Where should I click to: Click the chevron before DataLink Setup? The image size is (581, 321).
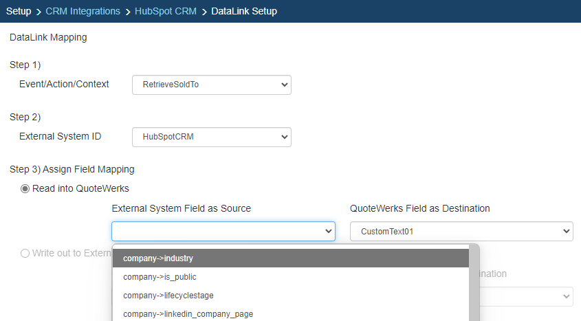[204, 12]
